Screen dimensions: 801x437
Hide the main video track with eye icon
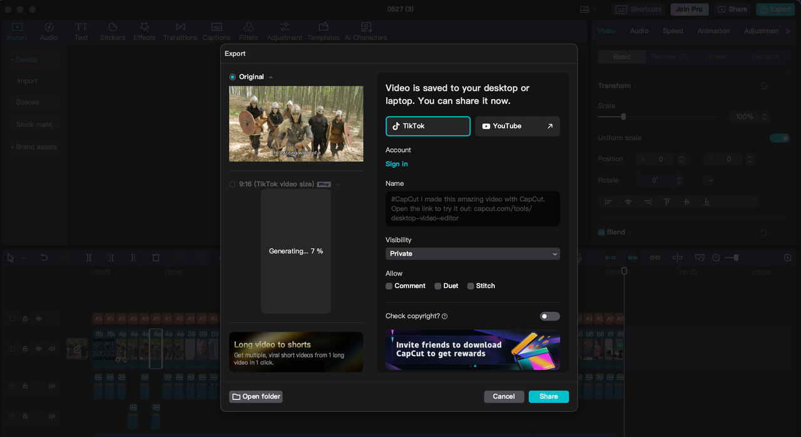pyautogui.click(x=39, y=349)
